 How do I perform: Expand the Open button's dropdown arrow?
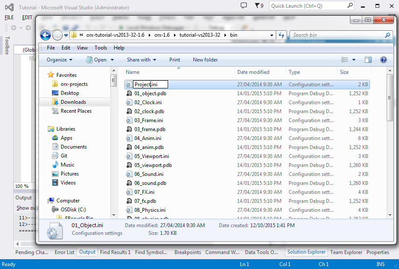pos(112,60)
